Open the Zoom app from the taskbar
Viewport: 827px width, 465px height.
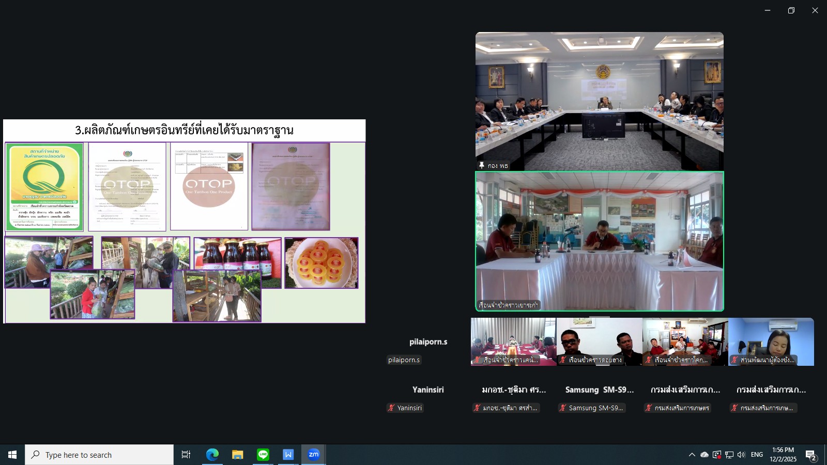click(x=313, y=455)
